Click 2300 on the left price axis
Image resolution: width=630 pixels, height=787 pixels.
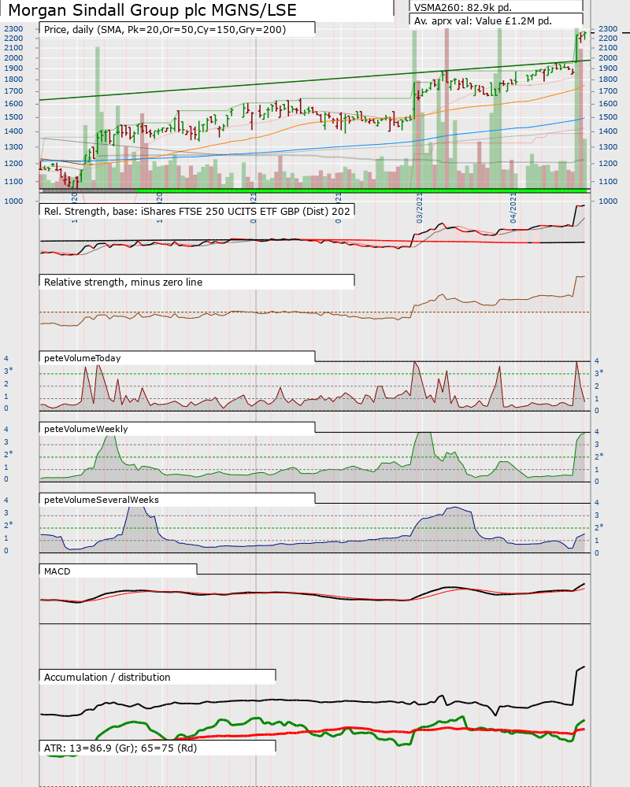coord(13,28)
